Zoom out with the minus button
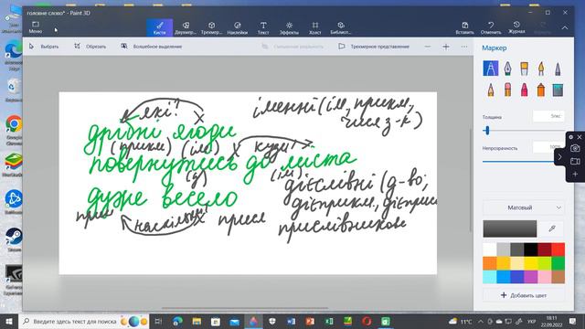Image resolution: width=585 pixels, height=329 pixels. [x=428, y=47]
